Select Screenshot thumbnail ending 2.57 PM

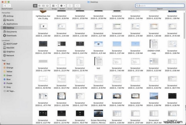[x=43, y=61]
